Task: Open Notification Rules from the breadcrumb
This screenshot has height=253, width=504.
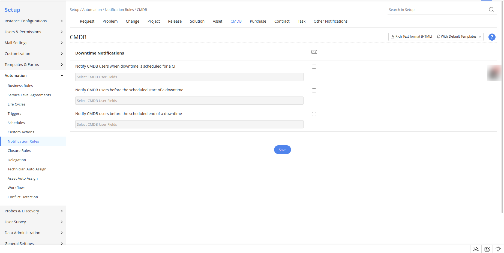Action: (x=119, y=10)
